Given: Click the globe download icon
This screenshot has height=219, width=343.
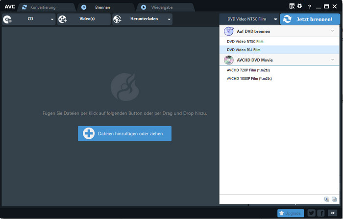Looking at the screenshot, I should [118, 20].
